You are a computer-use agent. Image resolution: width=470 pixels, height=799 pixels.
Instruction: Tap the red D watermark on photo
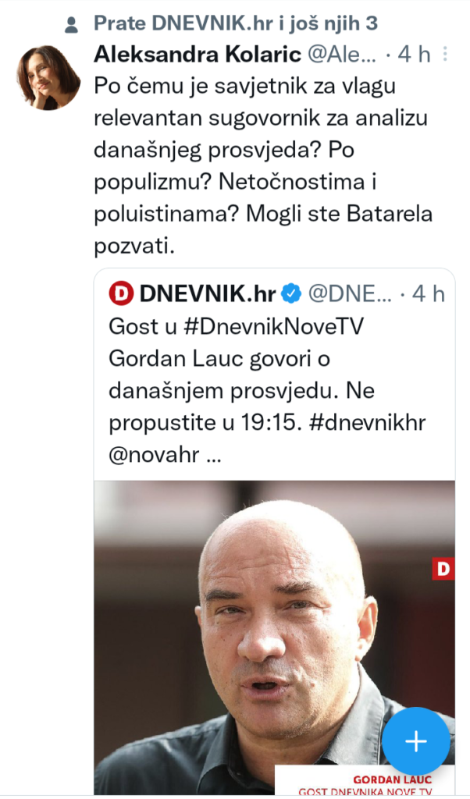[443, 569]
